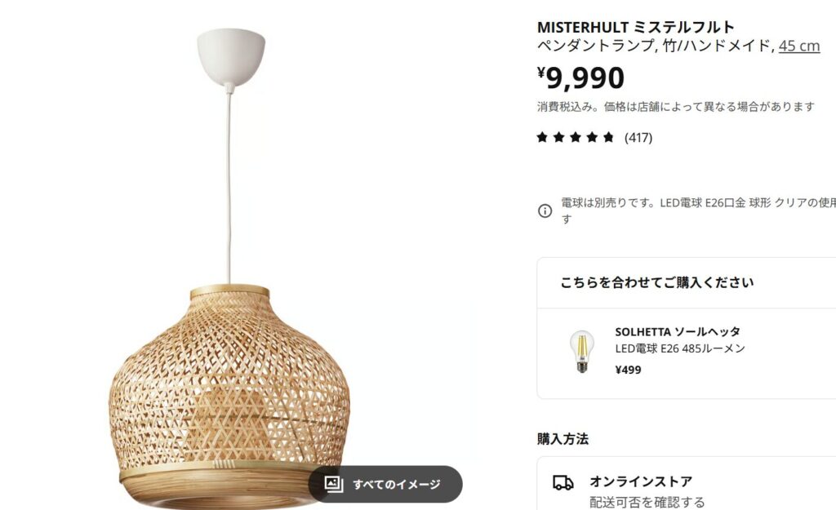Select the MISTERHULT ミステルフルト product title

[636, 27]
